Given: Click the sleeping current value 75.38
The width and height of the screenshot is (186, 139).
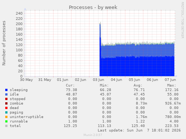Looking at the screenshot, I should click(71, 90).
